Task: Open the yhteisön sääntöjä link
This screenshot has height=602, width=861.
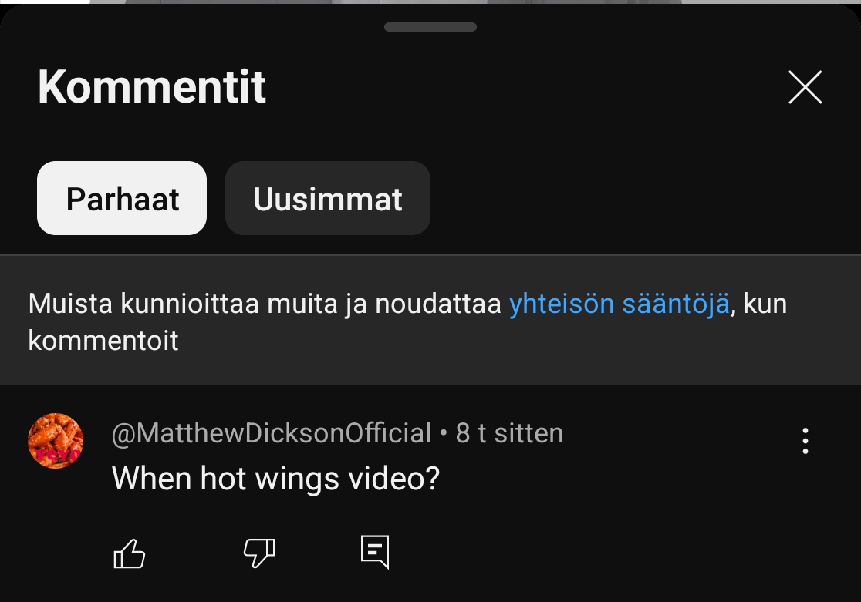Action: tap(620, 304)
